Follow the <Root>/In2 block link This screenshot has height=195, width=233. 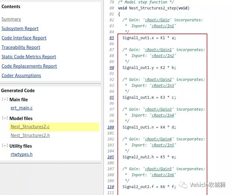coord(163,55)
